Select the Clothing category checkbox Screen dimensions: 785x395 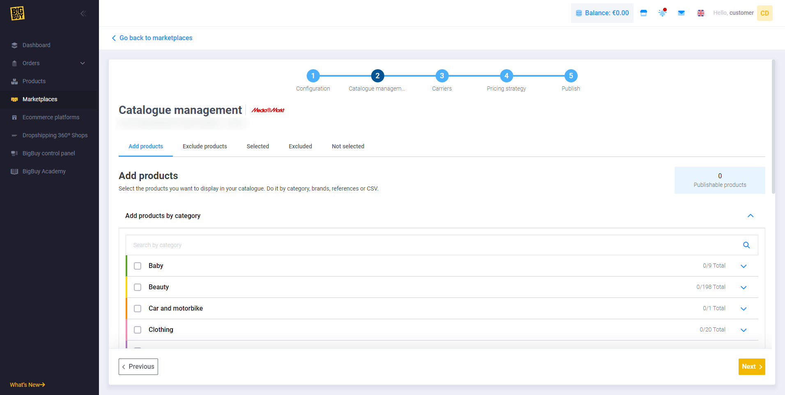point(138,330)
